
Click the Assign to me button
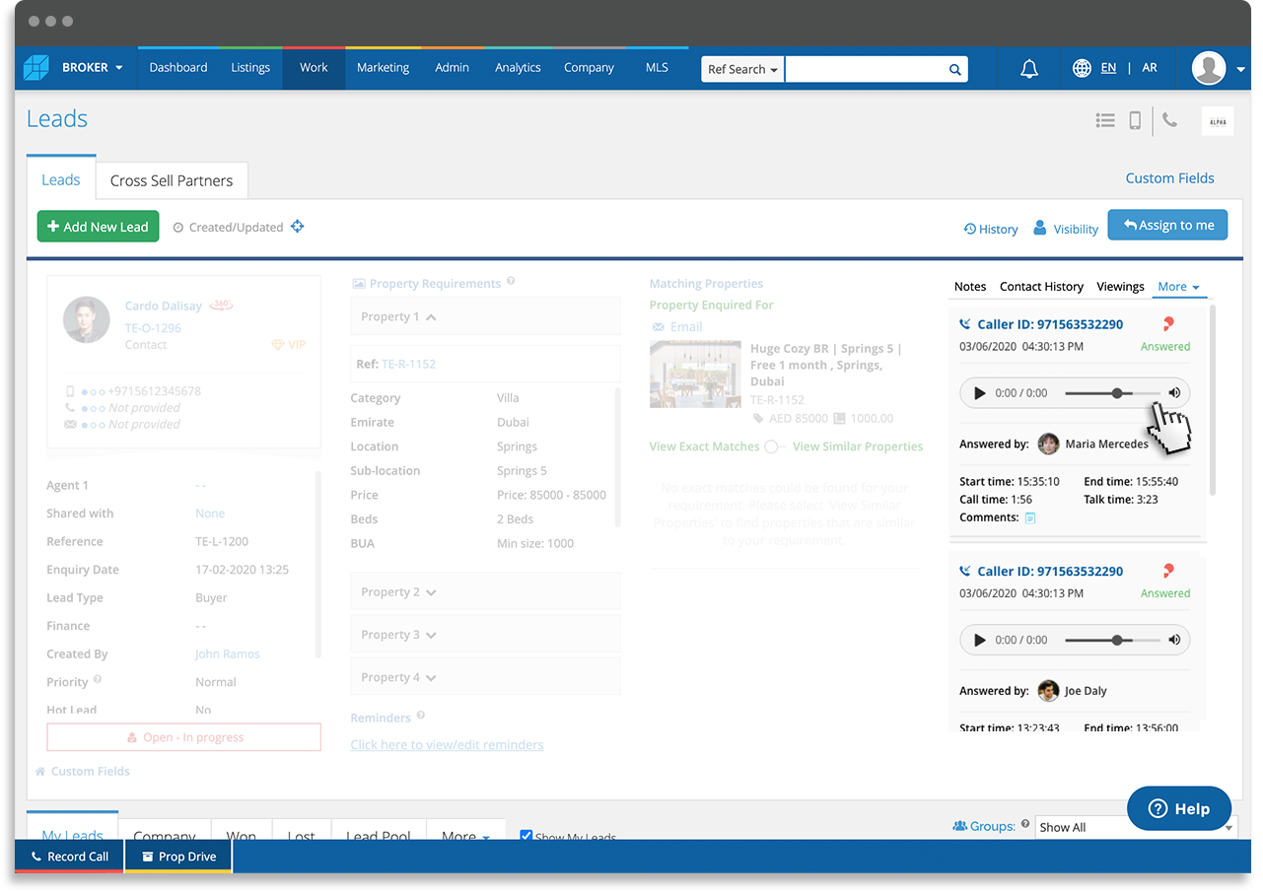pyautogui.click(x=1167, y=225)
